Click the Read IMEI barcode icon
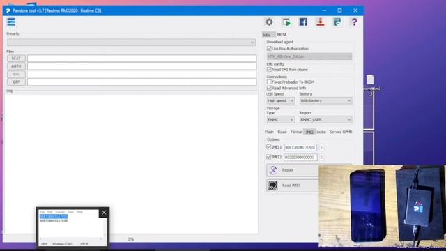 tap(273, 185)
